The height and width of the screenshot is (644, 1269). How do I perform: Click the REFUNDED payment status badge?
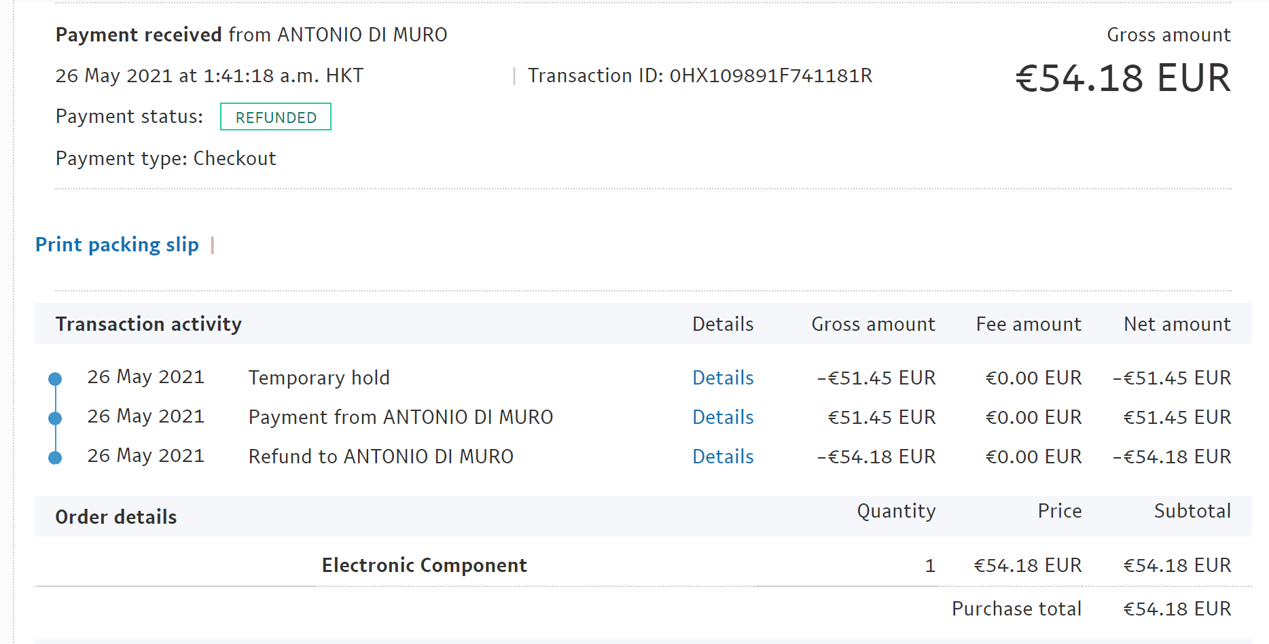276,117
